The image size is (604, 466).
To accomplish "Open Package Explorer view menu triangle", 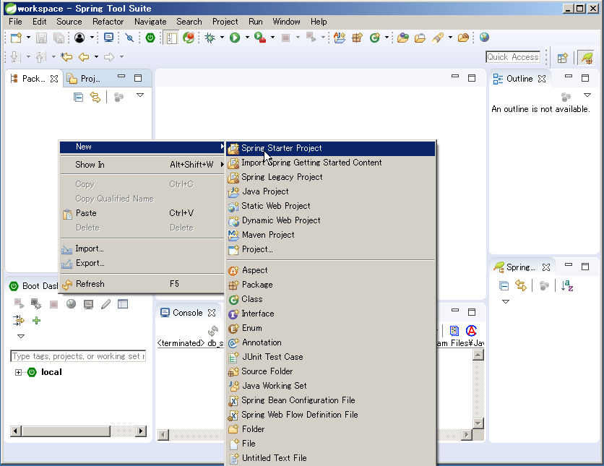I will [x=140, y=95].
